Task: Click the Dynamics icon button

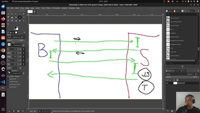Action: [x=9, y=73]
